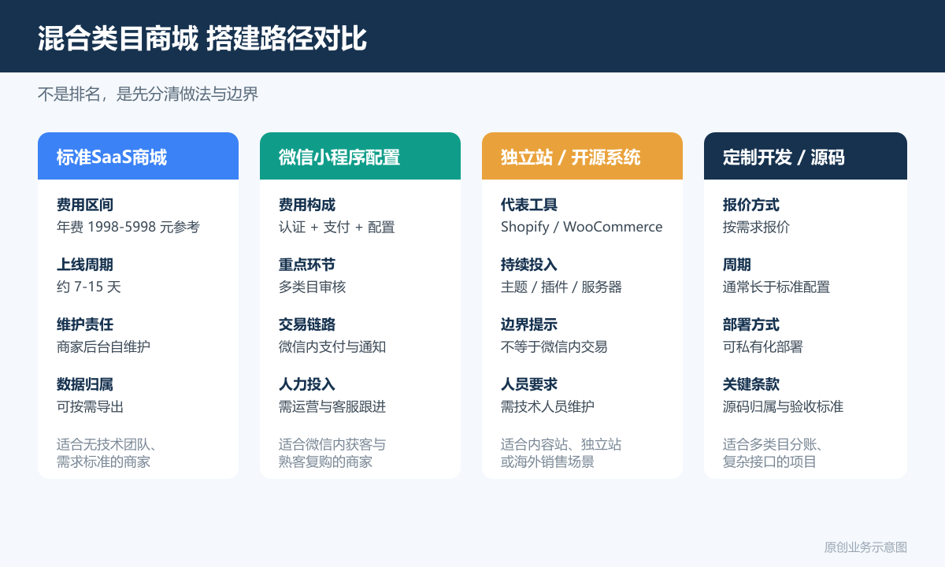Screen dimensions: 945x567
Task: Click the 周期 label in 定制开发 card
Action: click(737, 265)
